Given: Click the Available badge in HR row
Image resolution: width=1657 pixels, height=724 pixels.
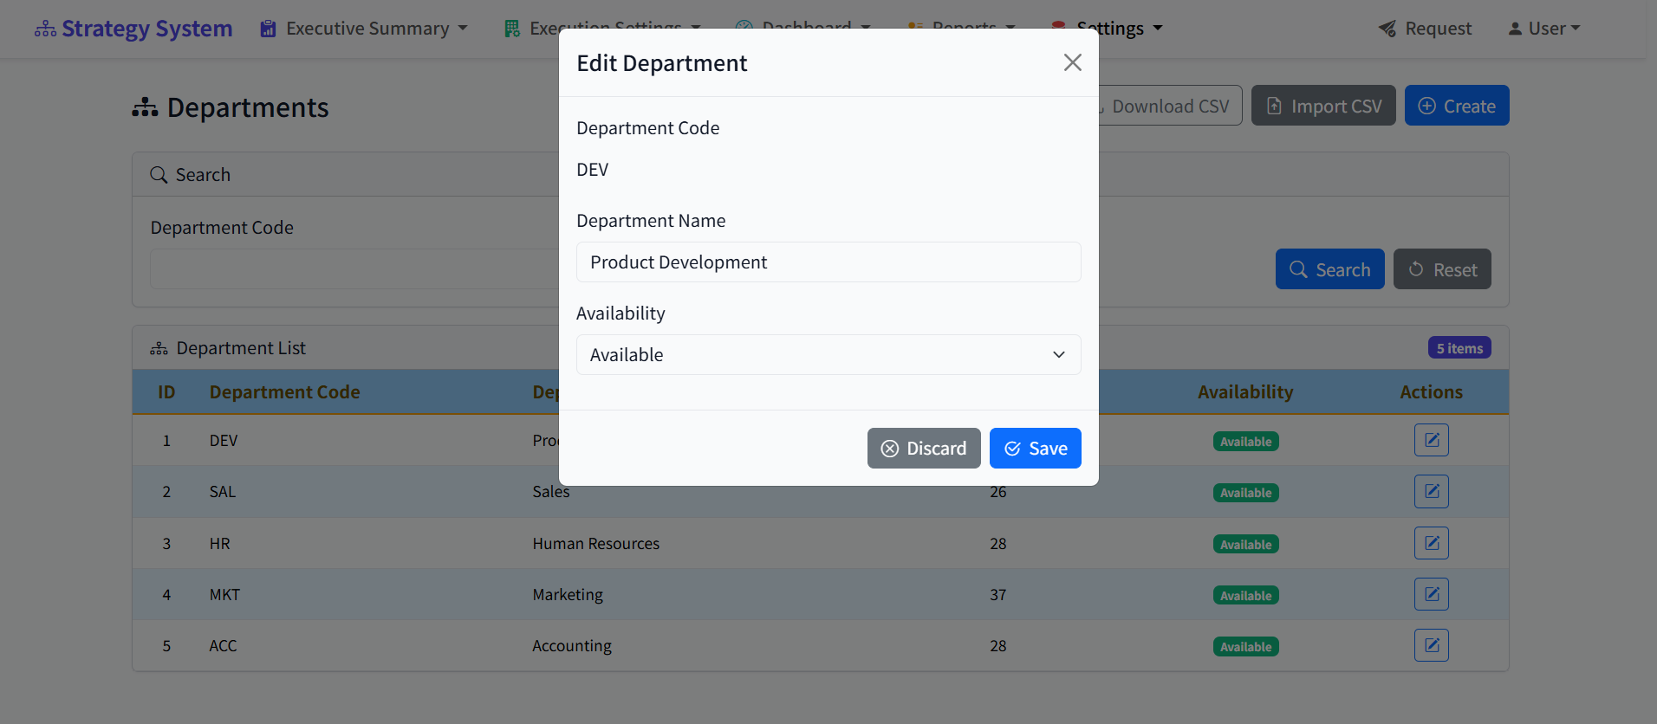Looking at the screenshot, I should point(1245,545).
